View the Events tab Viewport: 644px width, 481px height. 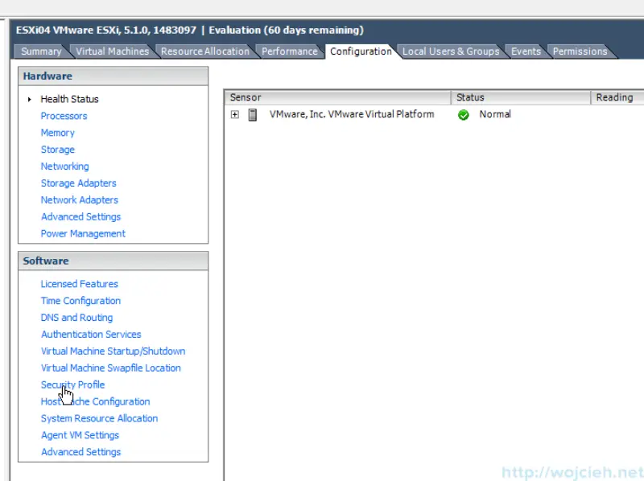pyautogui.click(x=525, y=51)
